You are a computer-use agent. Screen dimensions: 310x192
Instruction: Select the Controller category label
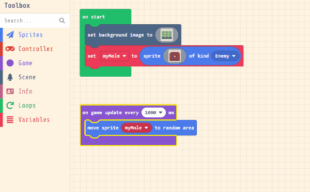coord(36,49)
